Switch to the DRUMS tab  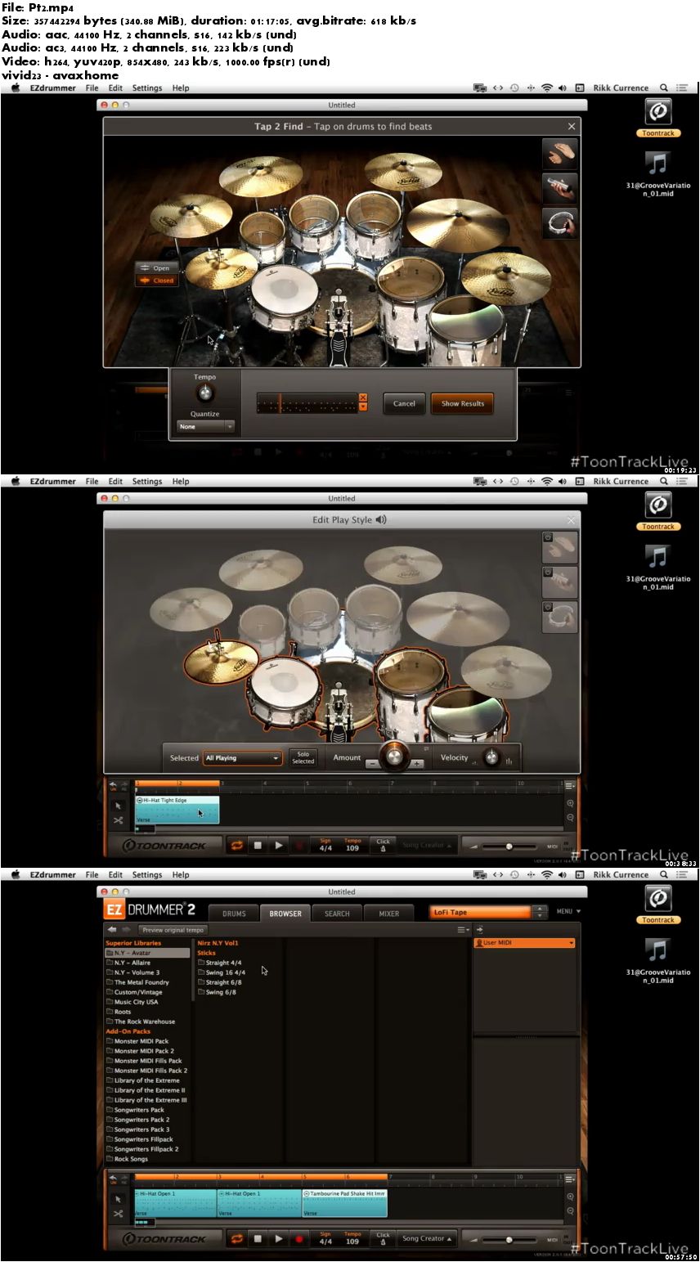(x=234, y=914)
